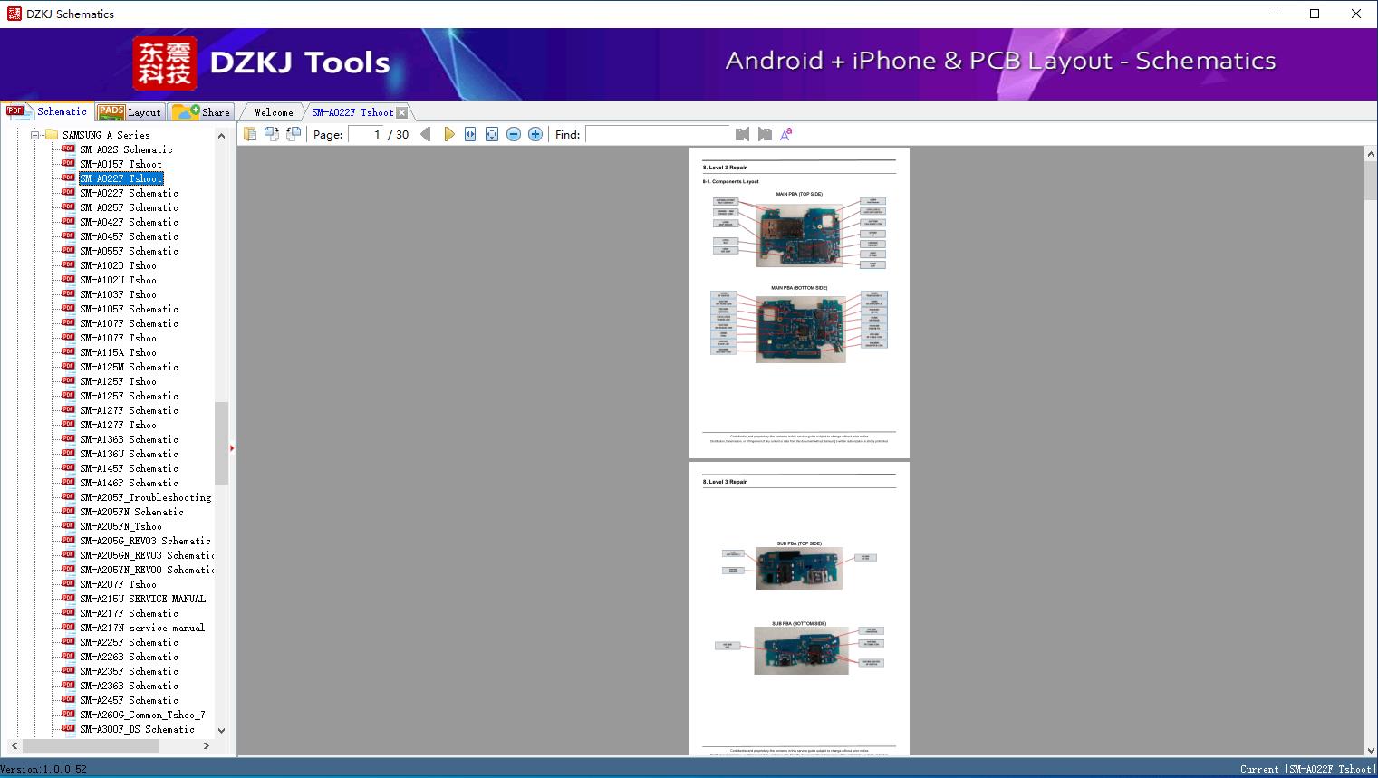Screen dimensions: 1378x778
Task: Click the PDF icon beside SM-A226B Schematic
Action: (x=68, y=656)
